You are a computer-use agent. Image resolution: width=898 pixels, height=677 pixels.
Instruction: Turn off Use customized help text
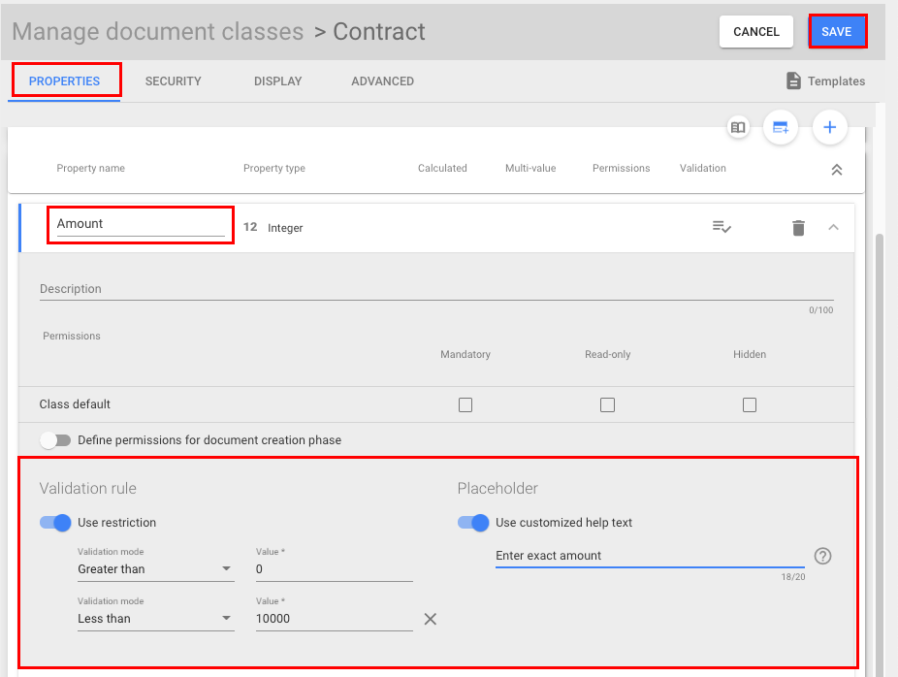click(x=472, y=523)
